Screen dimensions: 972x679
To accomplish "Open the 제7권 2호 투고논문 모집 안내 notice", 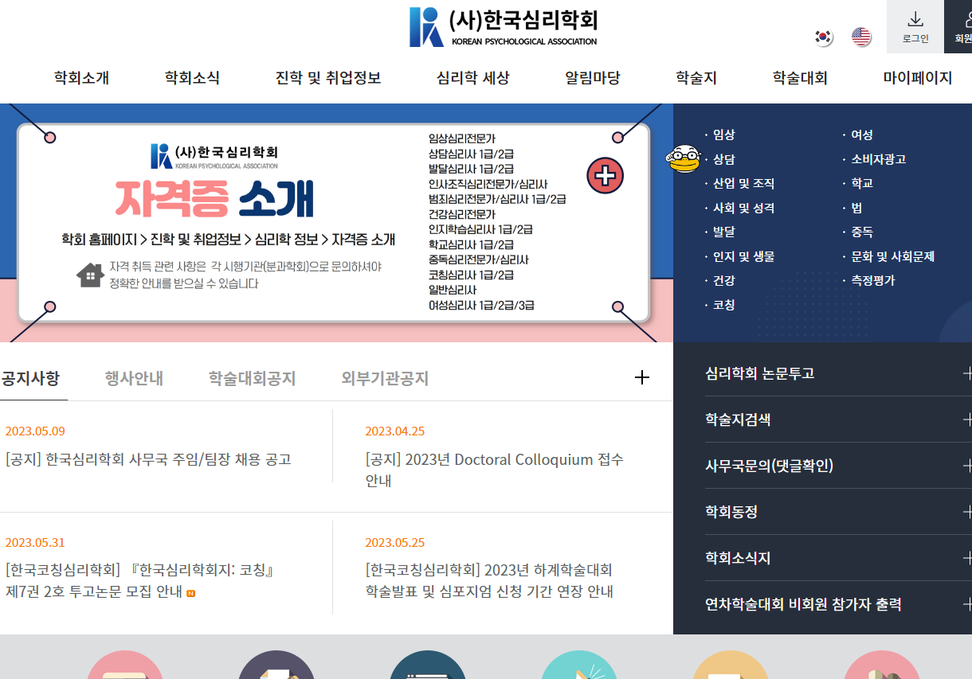I will click(140, 581).
